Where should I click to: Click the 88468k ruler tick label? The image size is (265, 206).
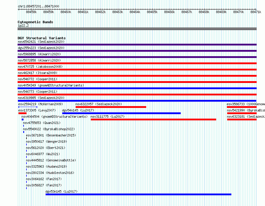click(x=204, y=12)
